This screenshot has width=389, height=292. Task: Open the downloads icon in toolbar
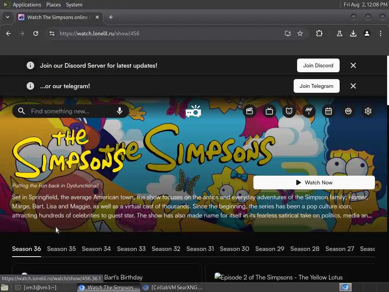pyautogui.click(x=353, y=33)
